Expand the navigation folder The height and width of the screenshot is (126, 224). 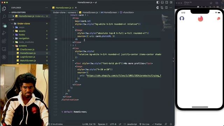[x=13, y=38]
